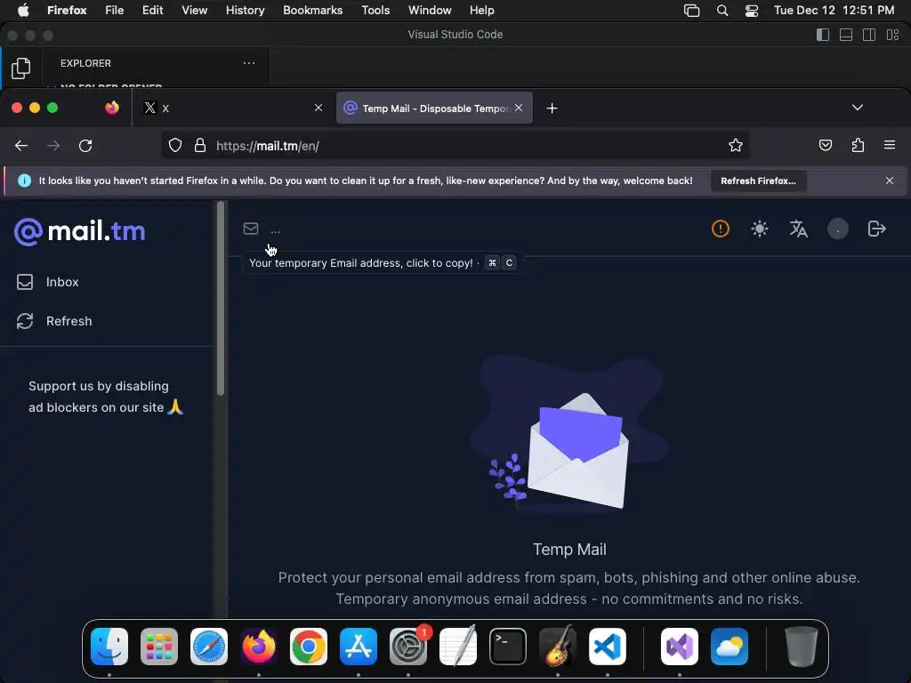The width and height of the screenshot is (911, 683).
Task: Bookmark this page with star icon
Action: [736, 145]
